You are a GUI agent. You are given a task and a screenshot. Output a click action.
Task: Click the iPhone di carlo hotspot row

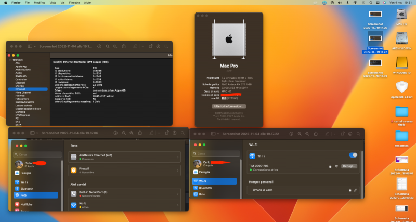pos(303,190)
